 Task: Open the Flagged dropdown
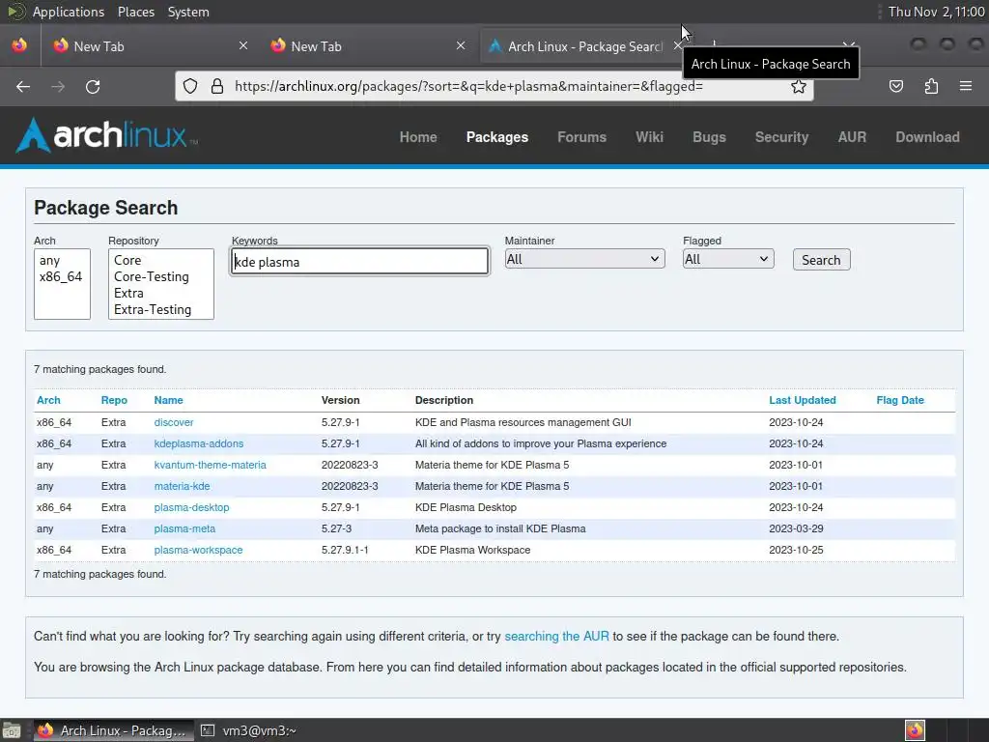point(728,259)
